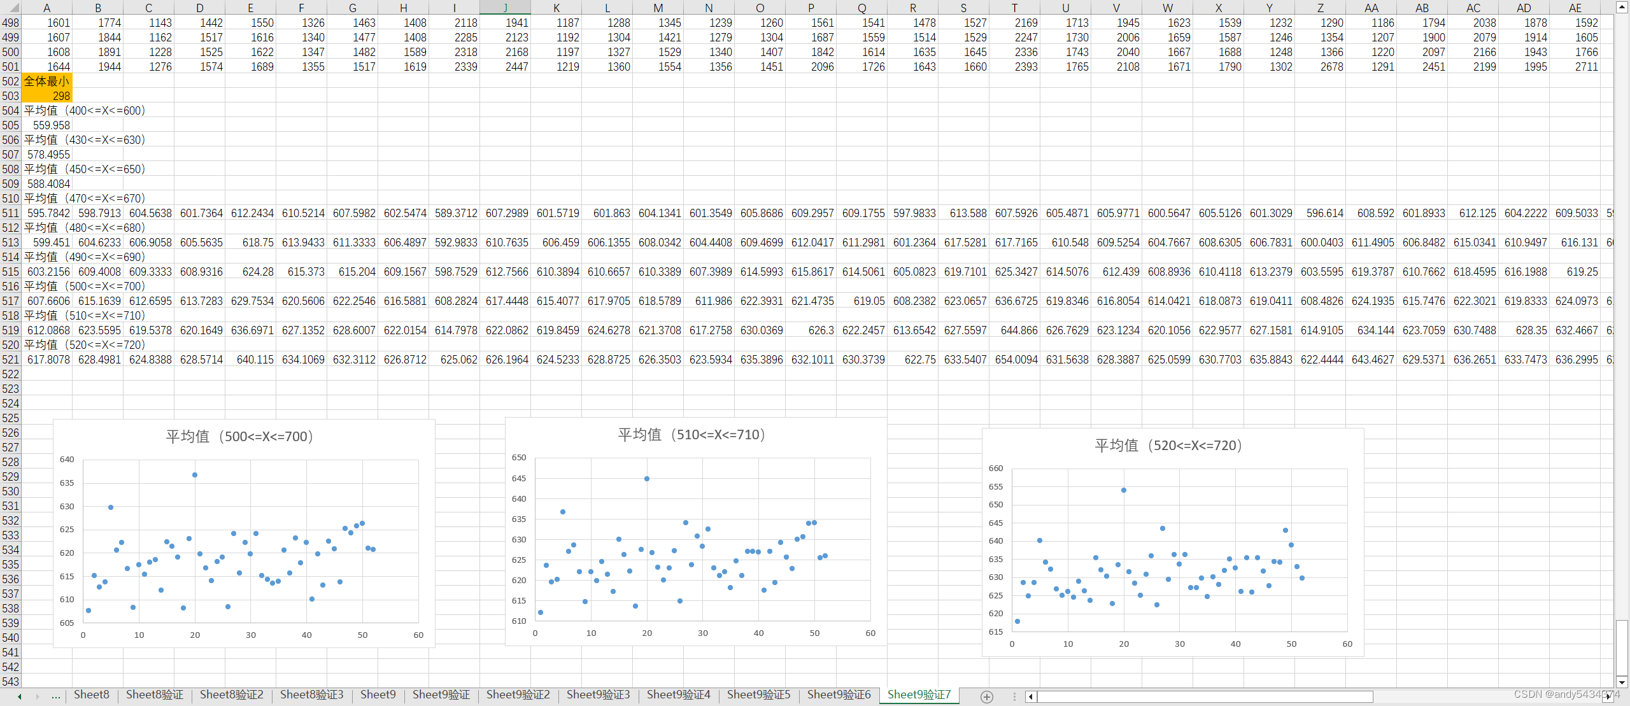The width and height of the screenshot is (1630, 706).
Task: Open the Sheet8验证2 tab
Action: pos(232,695)
